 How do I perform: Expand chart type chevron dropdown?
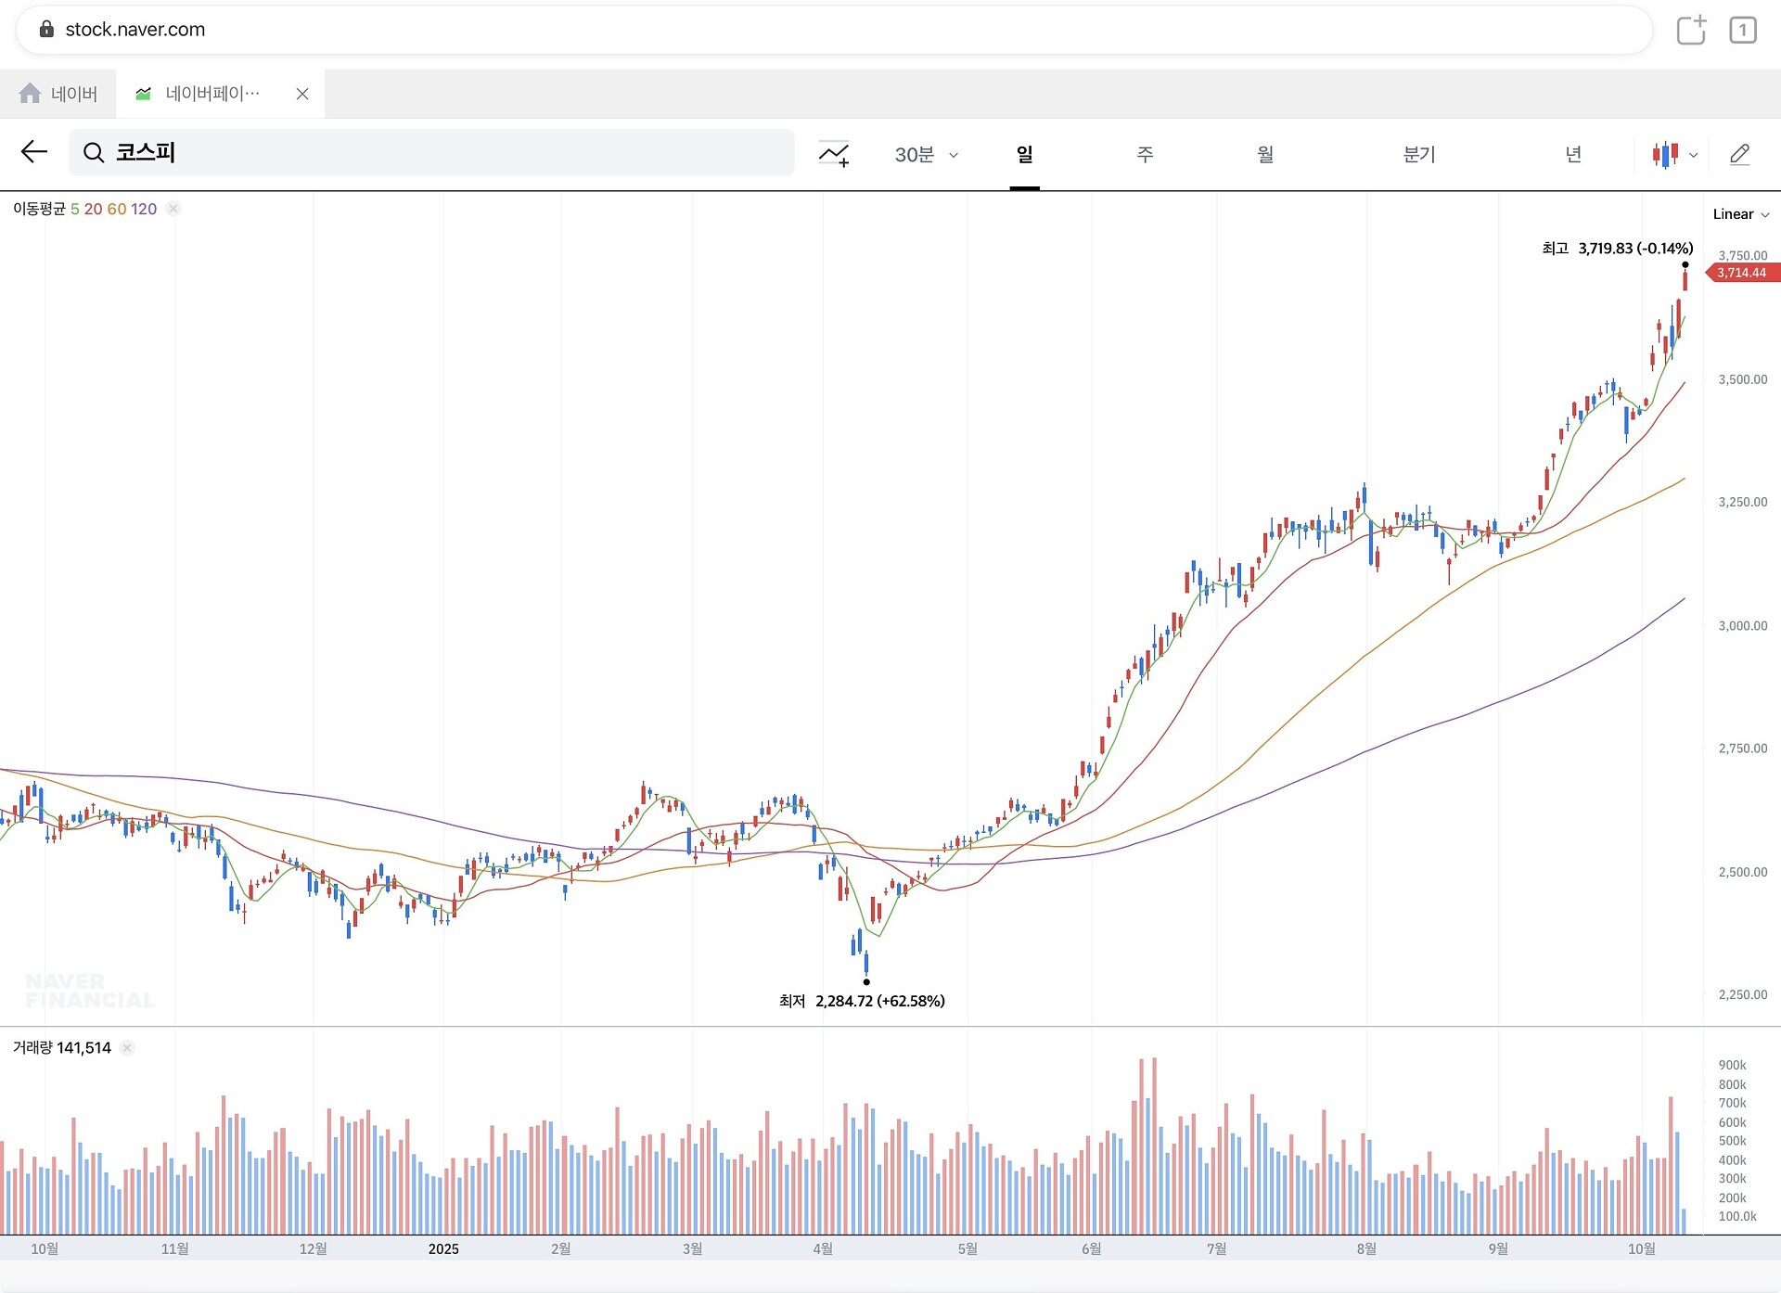(1694, 155)
